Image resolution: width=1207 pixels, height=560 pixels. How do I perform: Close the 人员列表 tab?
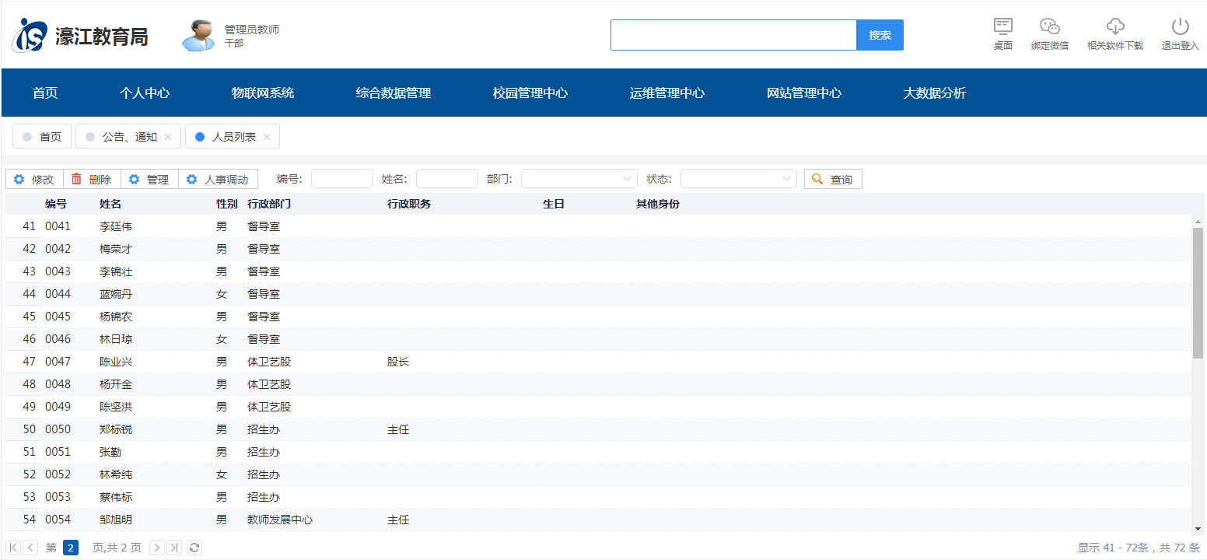pos(267,137)
